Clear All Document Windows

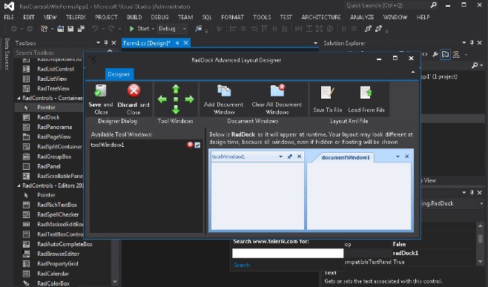pos(277,99)
